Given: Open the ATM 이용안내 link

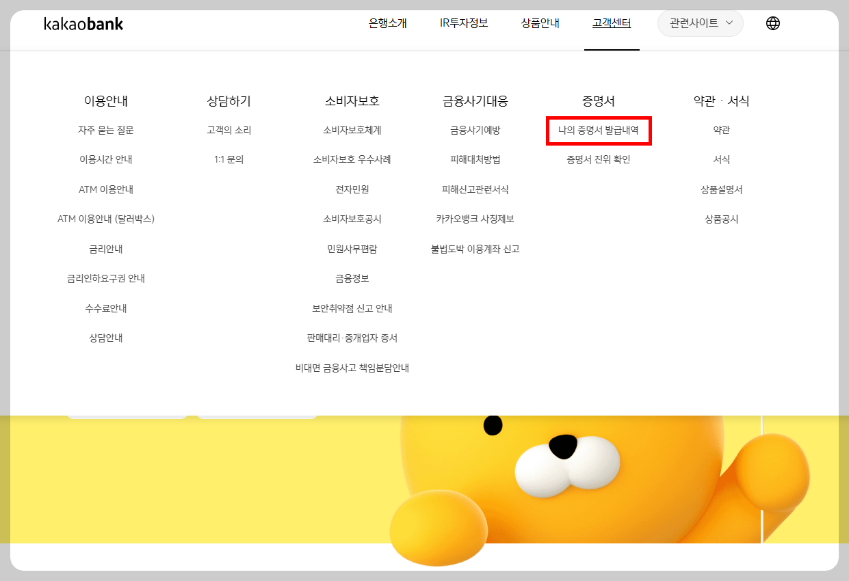Looking at the screenshot, I should tap(106, 189).
